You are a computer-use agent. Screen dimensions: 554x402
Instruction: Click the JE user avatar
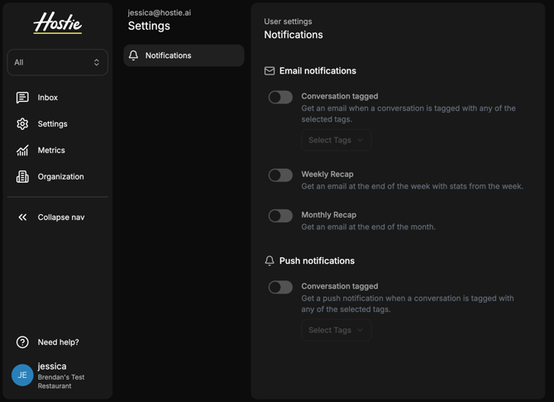pos(22,376)
